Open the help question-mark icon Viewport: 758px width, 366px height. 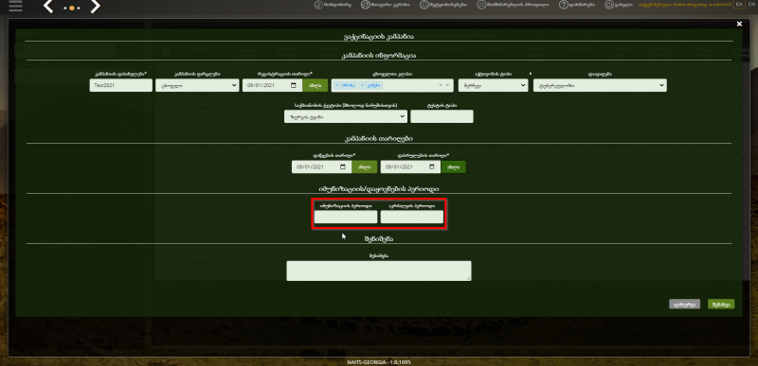[563, 5]
